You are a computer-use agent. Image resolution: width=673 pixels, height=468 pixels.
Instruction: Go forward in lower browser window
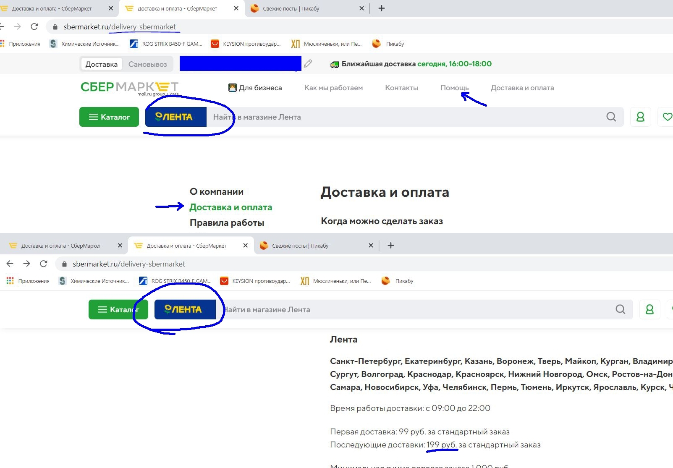click(27, 264)
